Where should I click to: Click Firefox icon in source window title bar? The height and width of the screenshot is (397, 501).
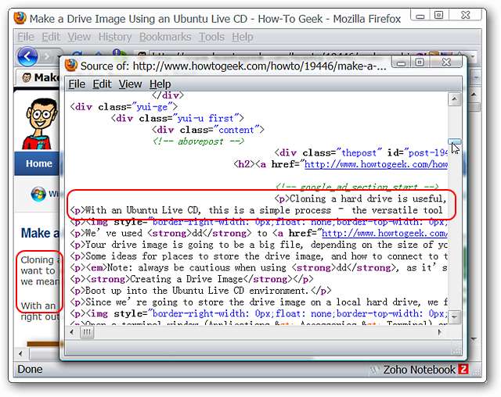point(72,66)
